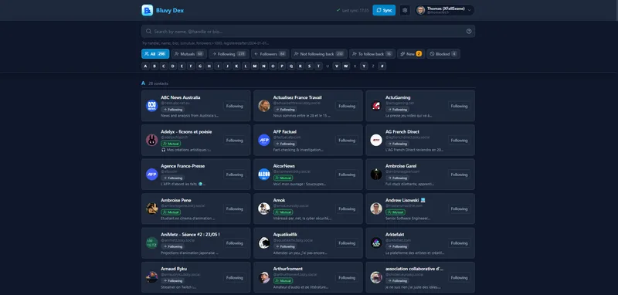The width and height of the screenshot is (618, 295).
Task: Open Andrew Lisowski avatar
Action: [376, 209]
